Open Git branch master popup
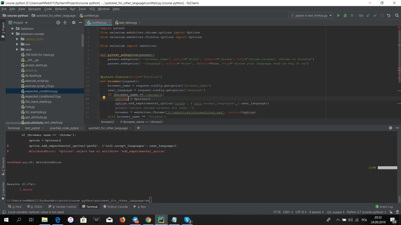 (x=335, y=212)
